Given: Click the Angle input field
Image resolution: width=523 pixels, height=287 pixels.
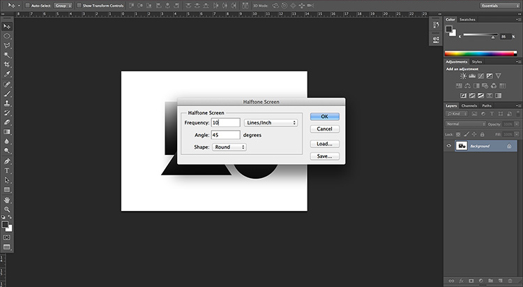Looking at the screenshot, I should pyautogui.click(x=225, y=135).
